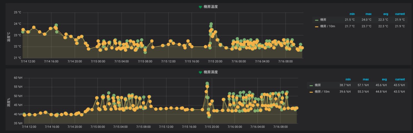Toggle the 機房 series in humidity legend
The width and height of the screenshot is (413, 133).
(x=318, y=85)
